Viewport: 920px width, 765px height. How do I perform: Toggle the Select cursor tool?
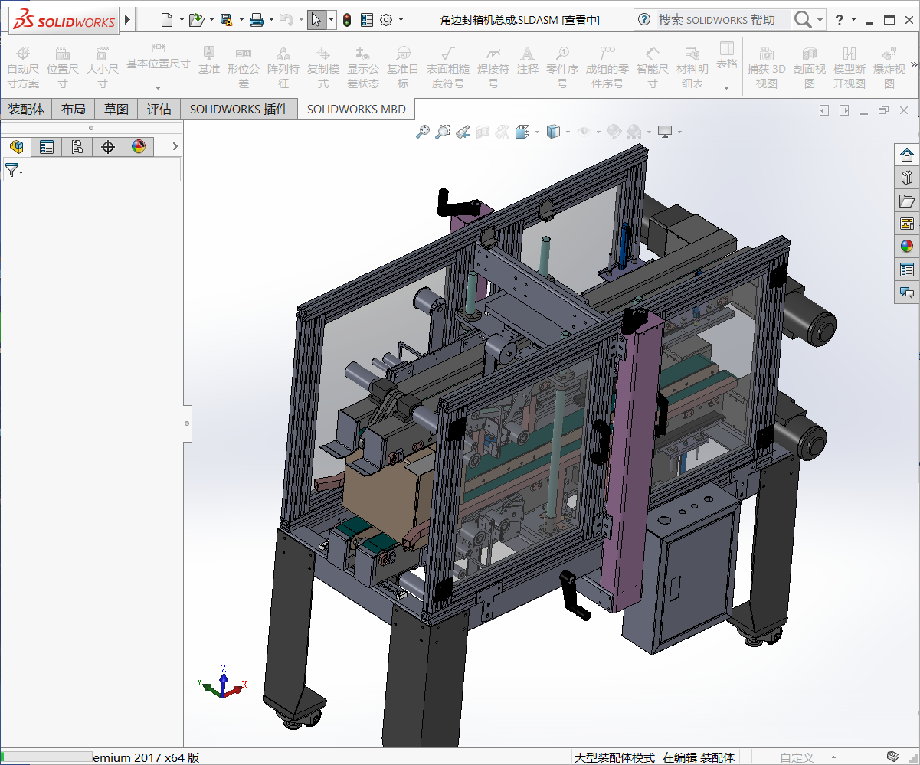316,20
